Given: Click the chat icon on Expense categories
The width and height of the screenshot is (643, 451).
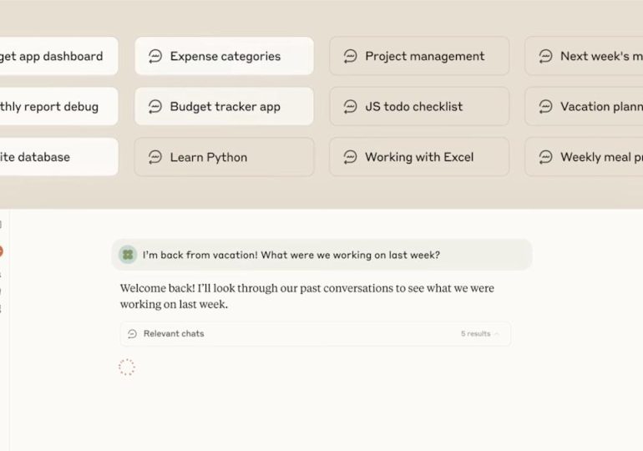Looking at the screenshot, I should click(155, 57).
